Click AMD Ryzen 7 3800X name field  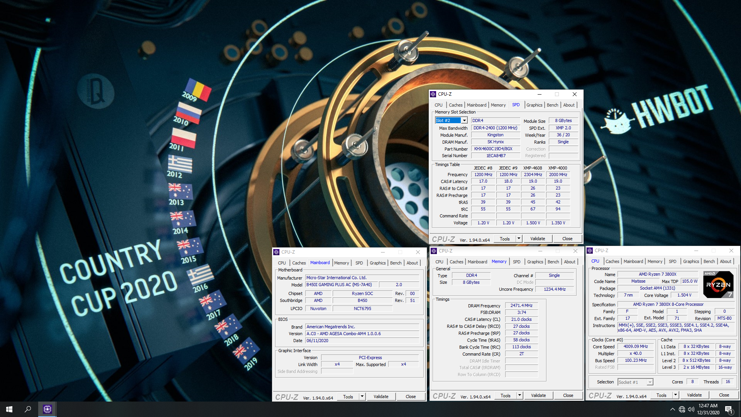(x=658, y=275)
